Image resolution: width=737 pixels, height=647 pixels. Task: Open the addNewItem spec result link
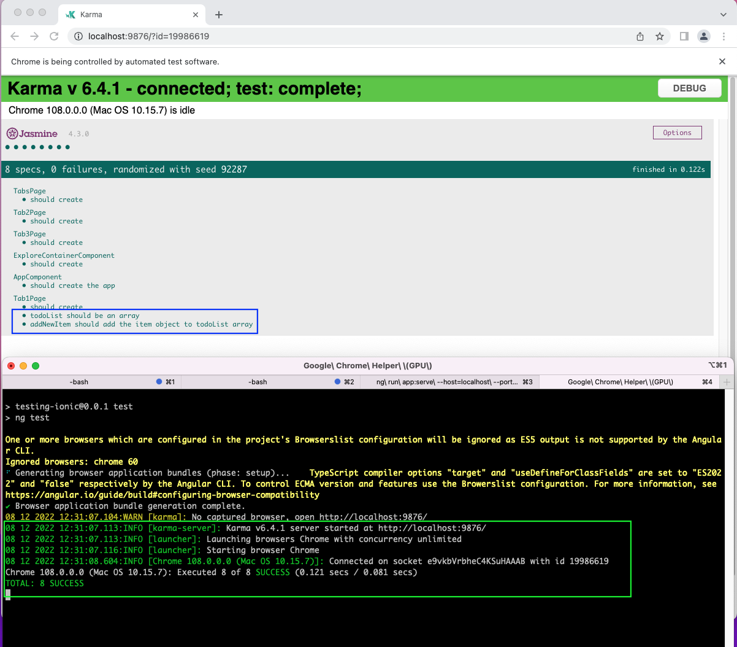coord(142,324)
